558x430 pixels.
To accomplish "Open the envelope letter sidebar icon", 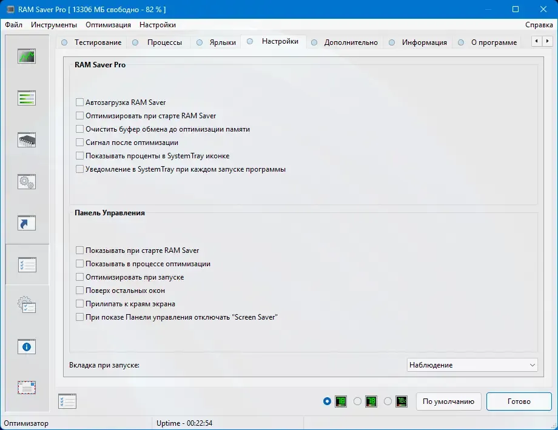I will 27,388.
